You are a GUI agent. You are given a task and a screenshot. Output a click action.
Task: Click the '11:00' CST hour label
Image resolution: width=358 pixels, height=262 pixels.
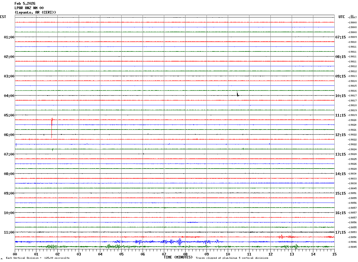pos(9,232)
